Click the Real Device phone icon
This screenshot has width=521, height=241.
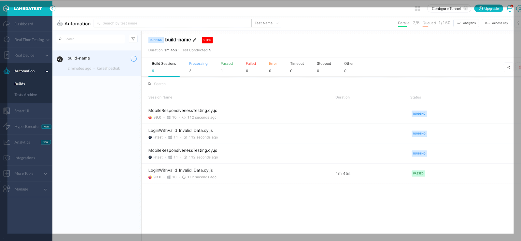7,55
